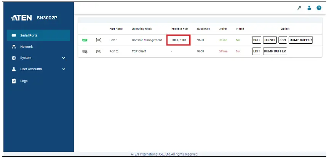Click the gray port status icon for Port 2
Image resolution: width=329 pixels, height=159 pixels.
pos(85,52)
